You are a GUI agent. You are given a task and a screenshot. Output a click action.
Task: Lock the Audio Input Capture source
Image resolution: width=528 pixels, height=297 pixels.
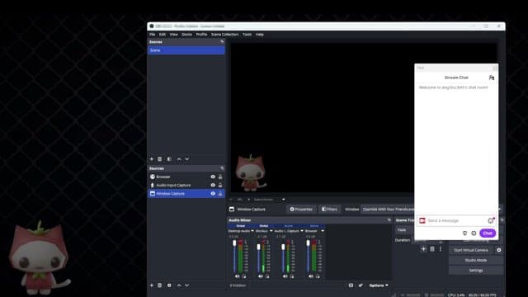[220, 185]
